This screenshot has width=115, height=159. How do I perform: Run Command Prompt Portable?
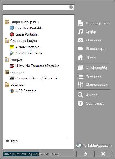pos(33,78)
